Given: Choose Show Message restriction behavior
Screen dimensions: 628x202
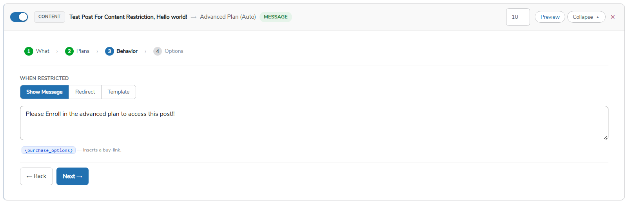Looking at the screenshot, I should click(x=44, y=92).
